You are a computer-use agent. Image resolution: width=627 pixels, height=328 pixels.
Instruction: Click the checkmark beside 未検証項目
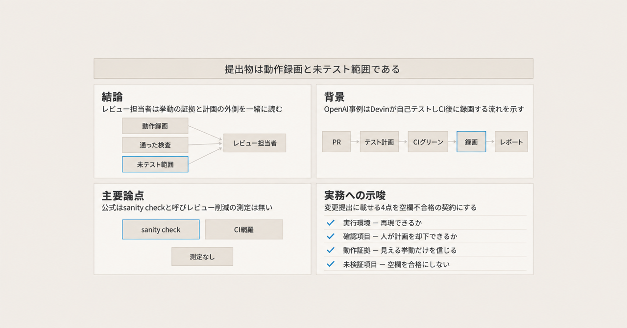coord(331,264)
